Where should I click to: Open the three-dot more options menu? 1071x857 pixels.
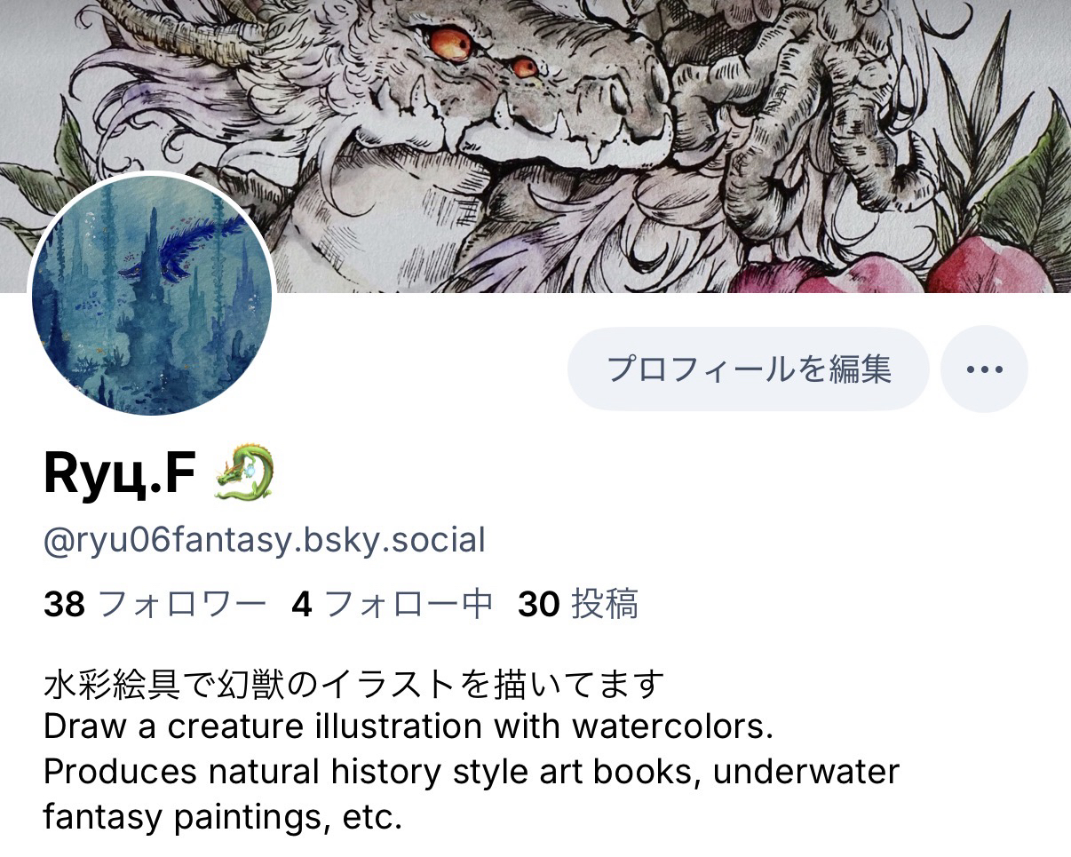(984, 369)
